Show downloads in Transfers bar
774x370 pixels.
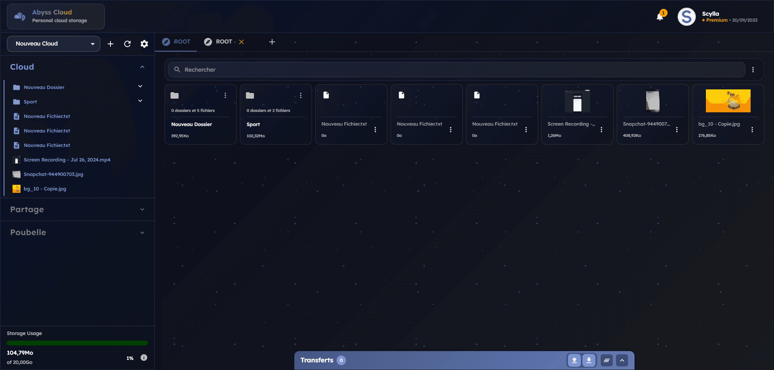589,360
